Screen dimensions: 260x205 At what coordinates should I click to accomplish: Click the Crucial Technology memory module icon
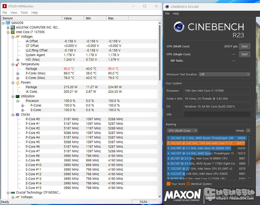[x=13, y=193]
